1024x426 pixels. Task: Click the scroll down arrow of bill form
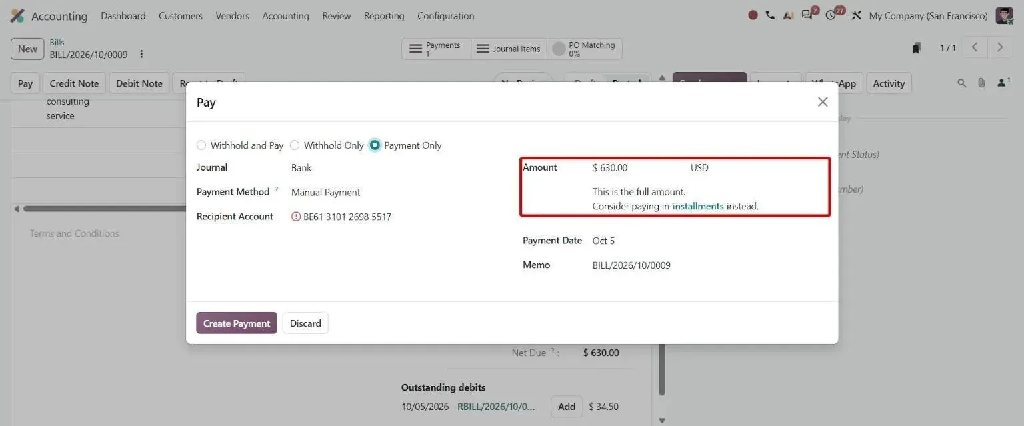click(x=662, y=420)
